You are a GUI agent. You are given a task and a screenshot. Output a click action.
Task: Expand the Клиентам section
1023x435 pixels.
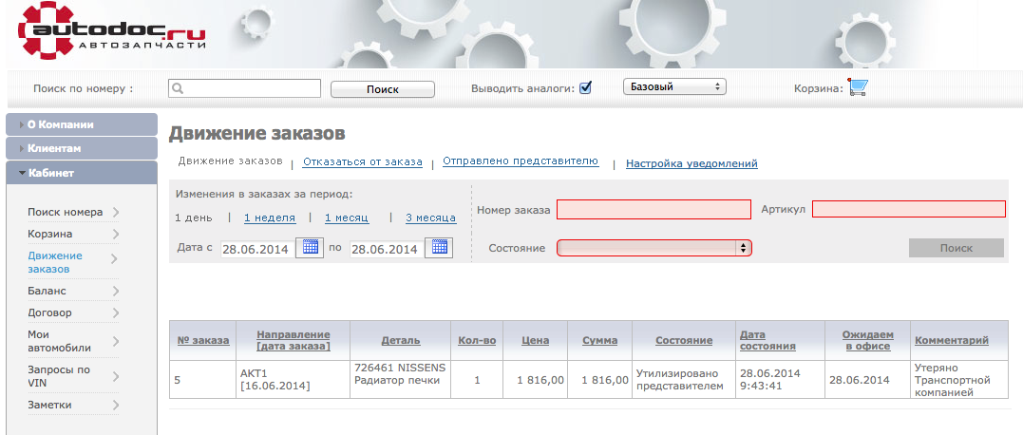tap(81, 149)
